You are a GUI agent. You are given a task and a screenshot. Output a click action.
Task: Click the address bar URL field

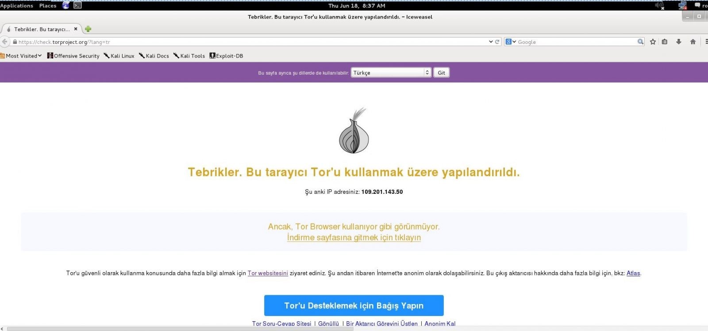(x=252, y=42)
